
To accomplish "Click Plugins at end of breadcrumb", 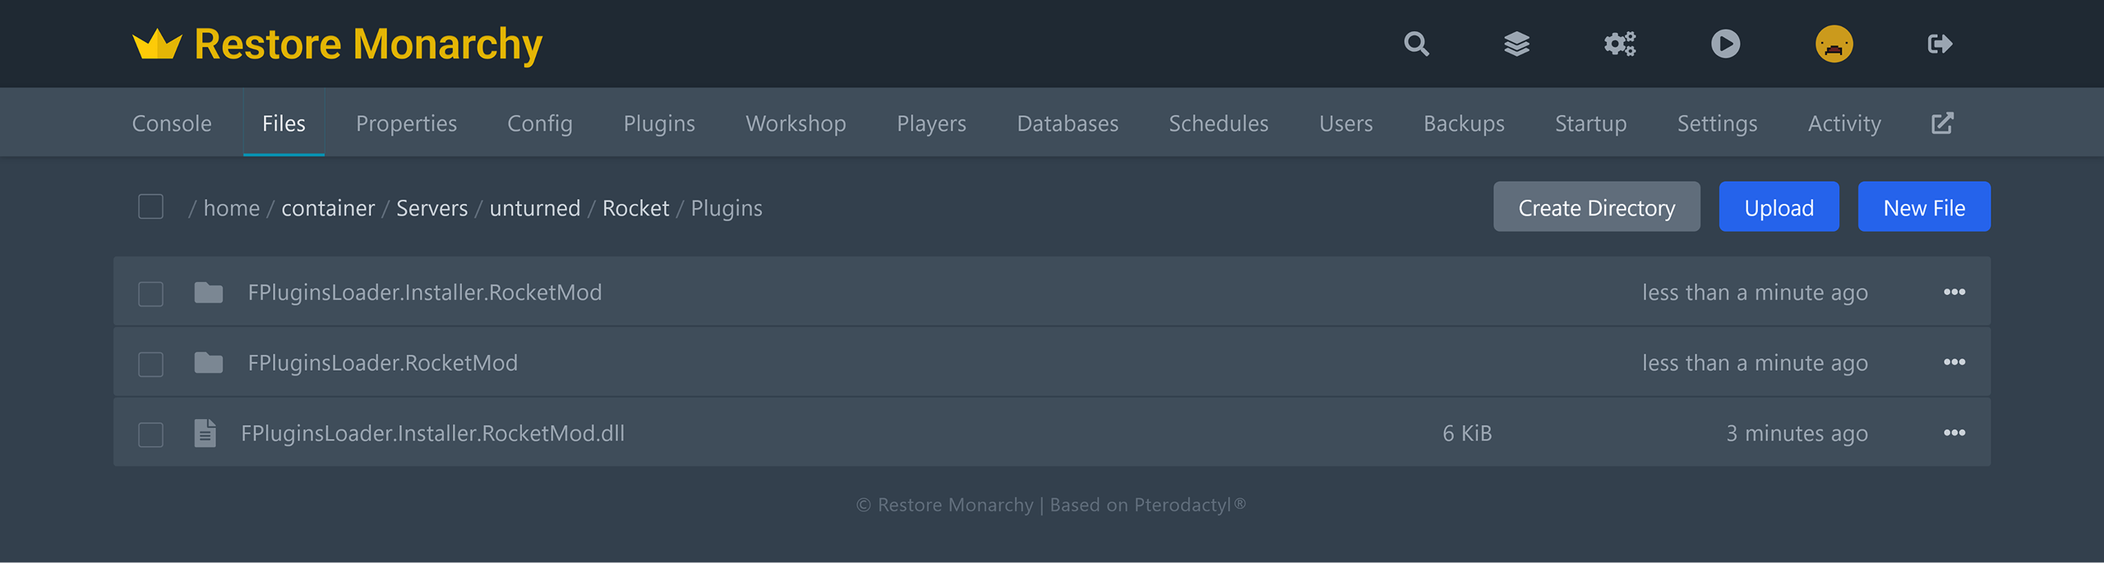I will point(727,209).
